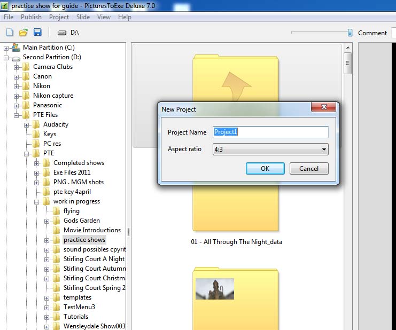Open the Project menu
Screen dimensions: 396x330
pyautogui.click(x=59, y=17)
